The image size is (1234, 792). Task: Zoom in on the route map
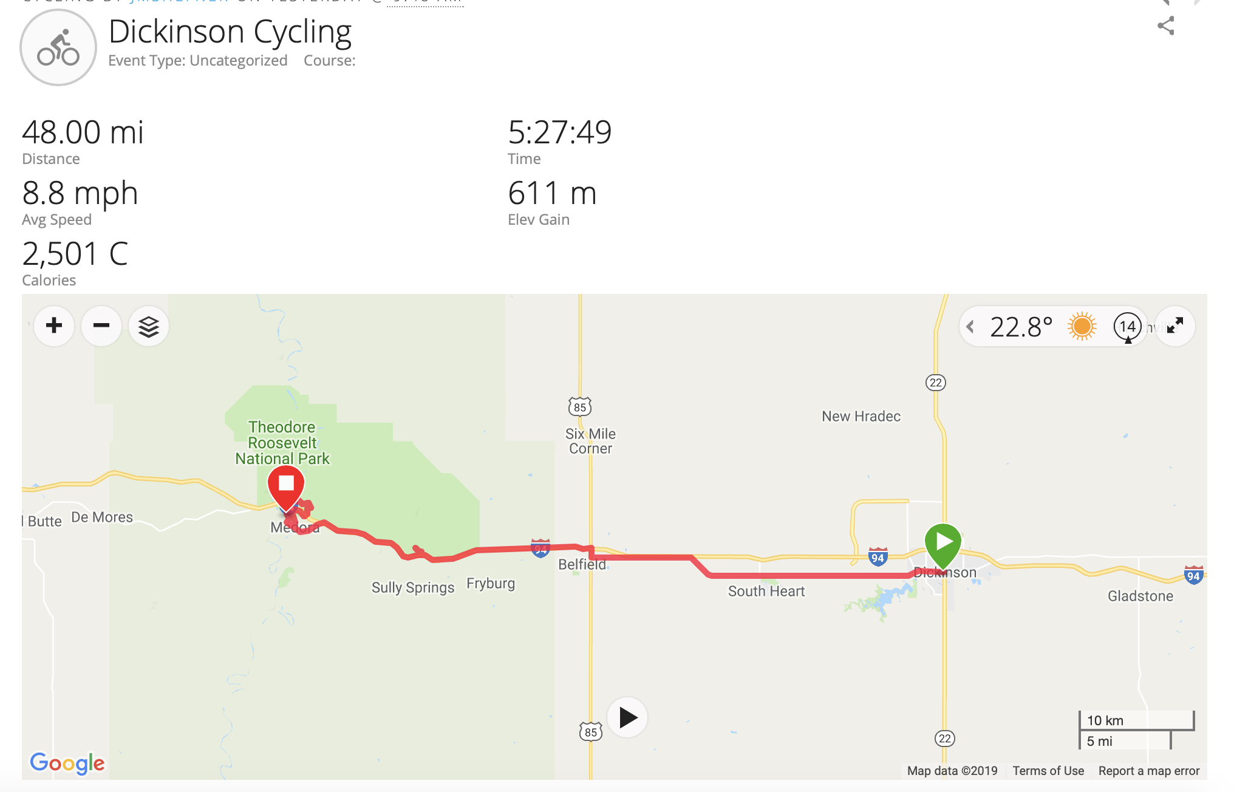(54, 326)
